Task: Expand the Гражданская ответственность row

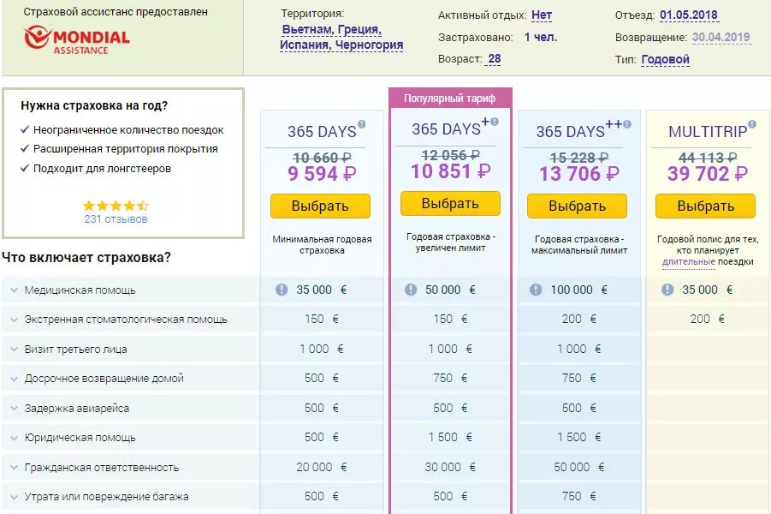Action: [15, 468]
